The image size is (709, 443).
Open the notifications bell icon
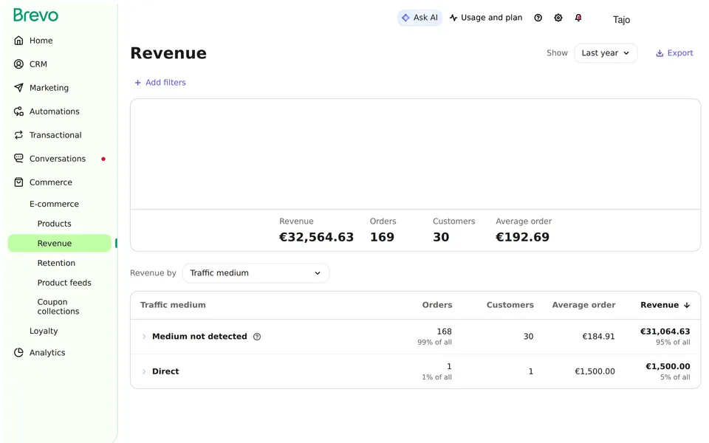pyautogui.click(x=578, y=18)
